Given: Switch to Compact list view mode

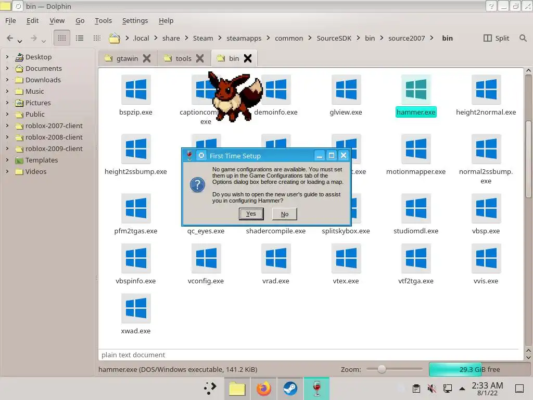Looking at the screenshot, I should coord(80,37).
